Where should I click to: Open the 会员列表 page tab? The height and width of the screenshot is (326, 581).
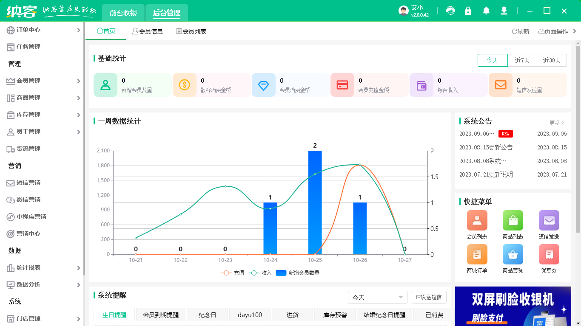coord(191,31)
